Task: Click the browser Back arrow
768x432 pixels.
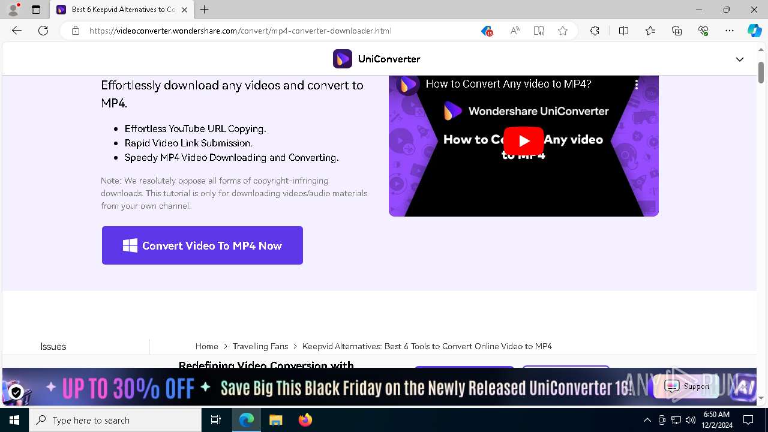Action: (17, 31)
